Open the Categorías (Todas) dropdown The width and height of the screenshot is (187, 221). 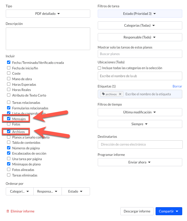click(x=140, y=25)
